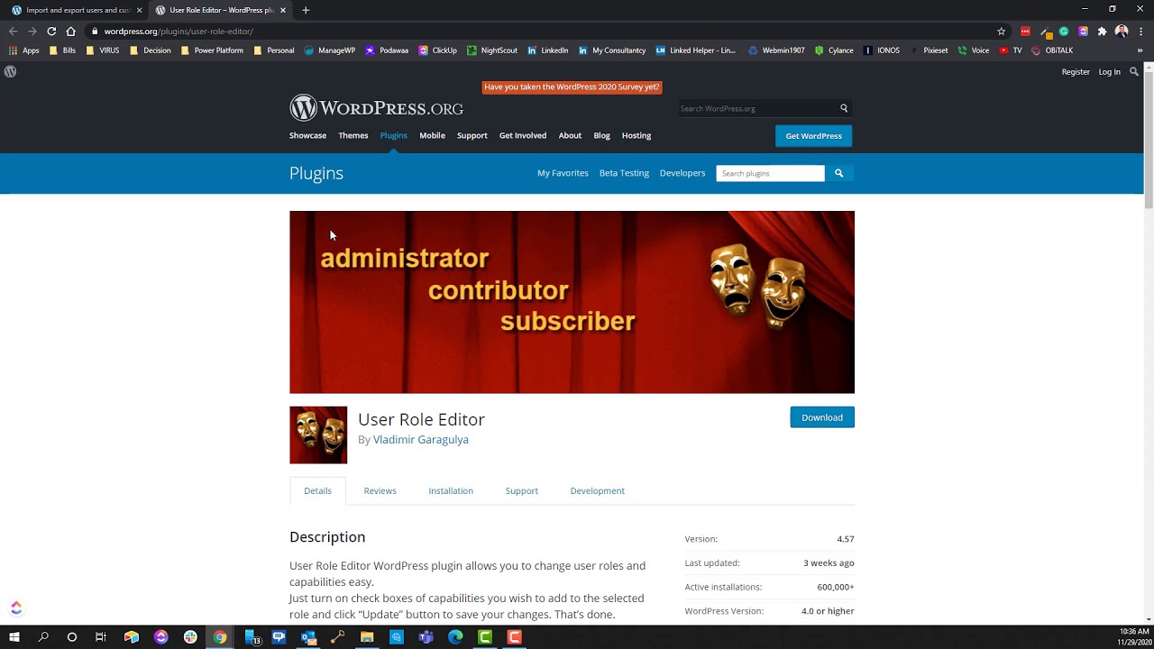This screenshot has height=649, width=1154.
Task: Click the Get WordPress button
Action: 813,136
